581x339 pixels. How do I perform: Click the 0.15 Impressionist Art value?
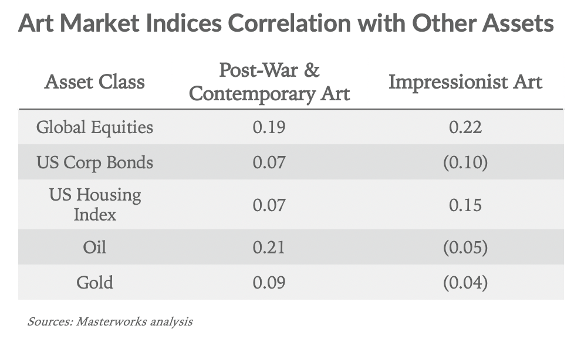coord(465,205)
